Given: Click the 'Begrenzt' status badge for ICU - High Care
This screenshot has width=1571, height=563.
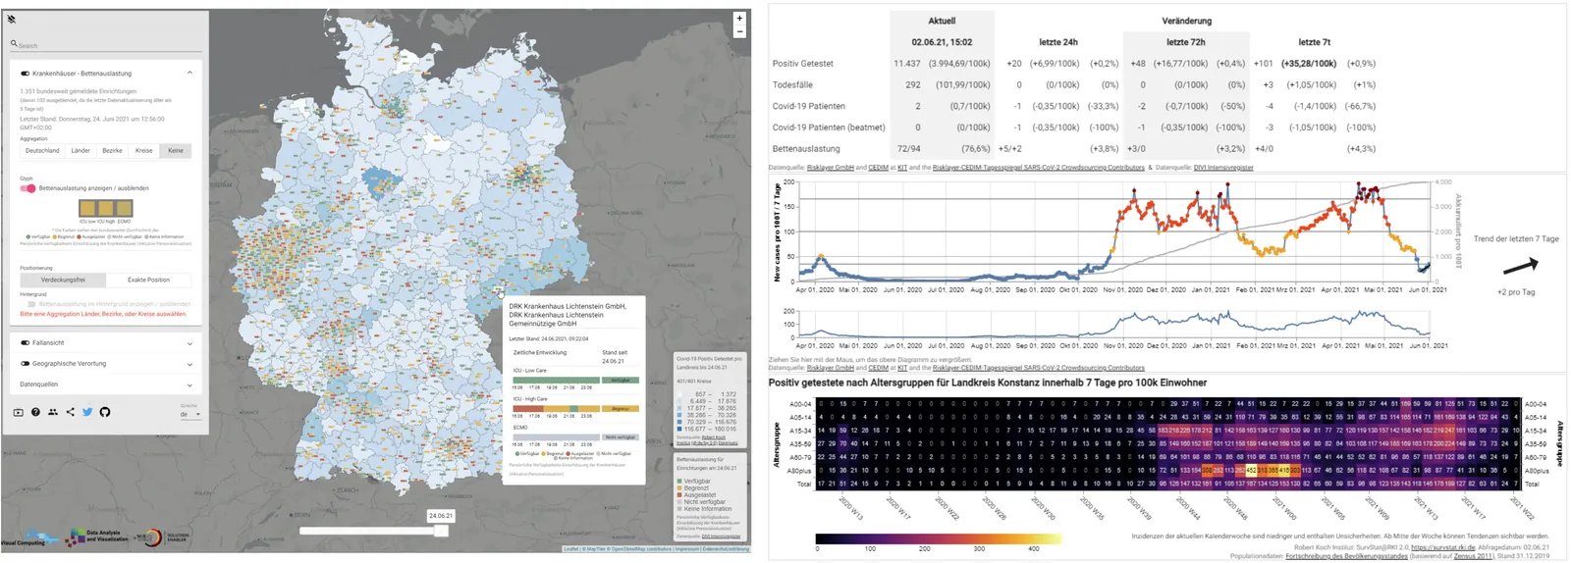Looking at the screenshot, I should click(x=621, y=409).
